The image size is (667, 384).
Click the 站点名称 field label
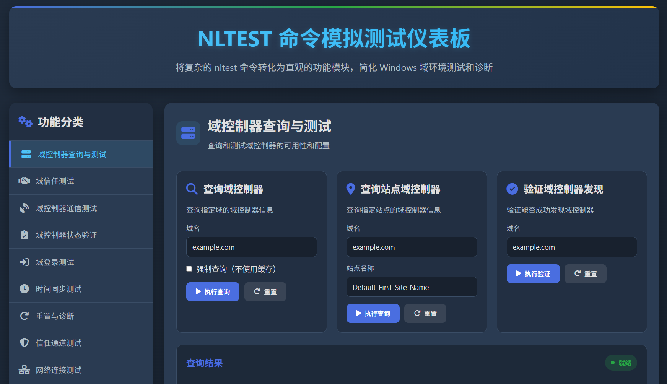pyautogui.click(x=360, y=268)
